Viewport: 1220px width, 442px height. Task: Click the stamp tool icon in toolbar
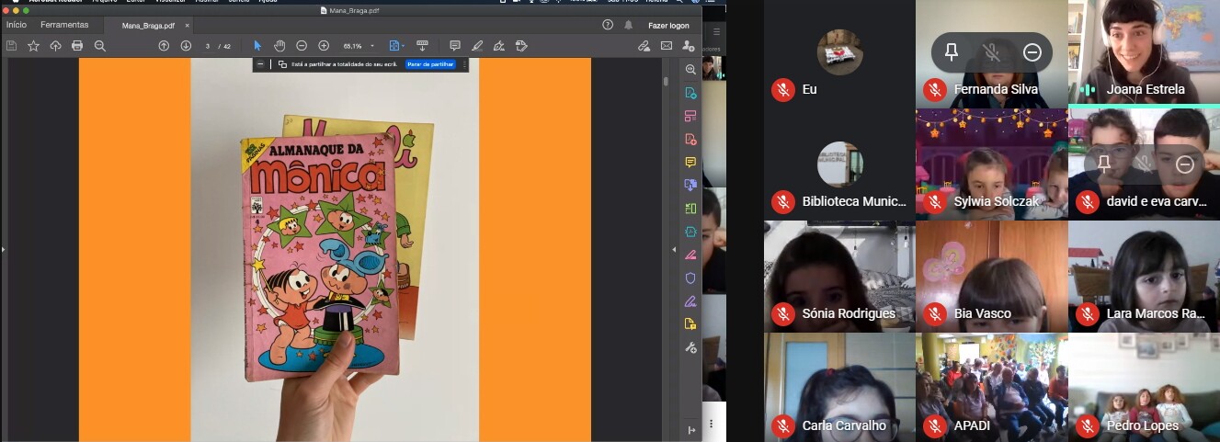pos(521,45)
